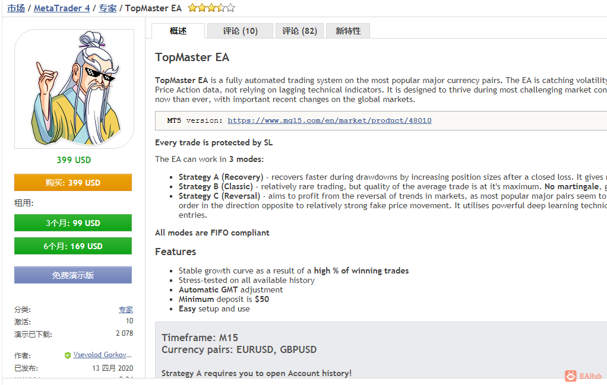Click the green 399 USD price text
The image size is (607, 385).
[x=74, y=160]
